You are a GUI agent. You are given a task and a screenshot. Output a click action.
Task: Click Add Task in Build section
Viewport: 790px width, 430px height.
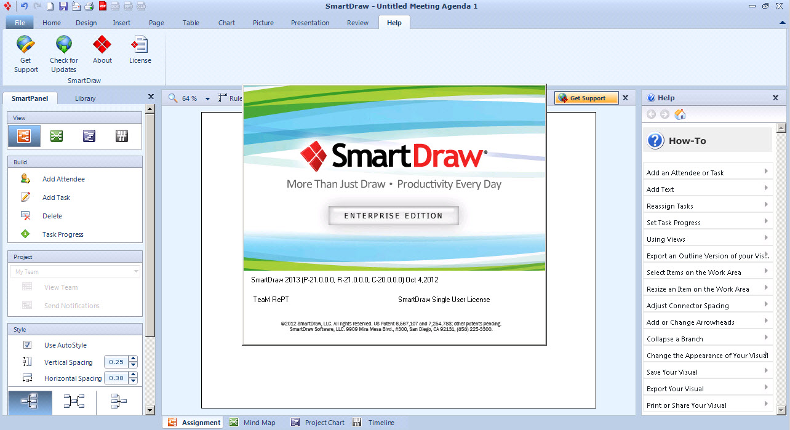click(x=56, y=197)
